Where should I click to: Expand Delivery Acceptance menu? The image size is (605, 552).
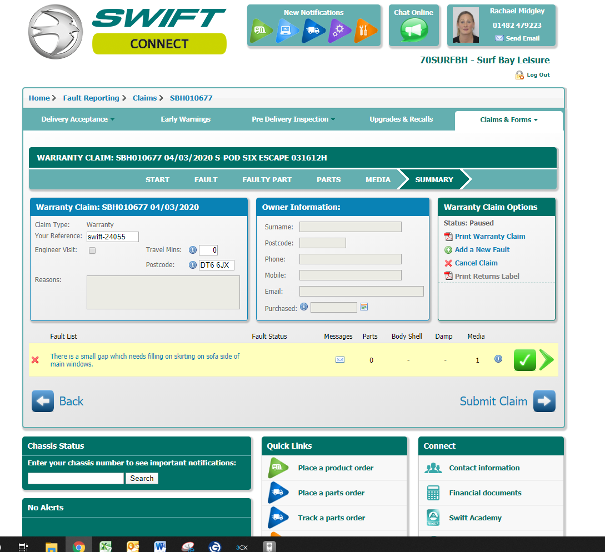pyautogui.click(x=78, y=119)
